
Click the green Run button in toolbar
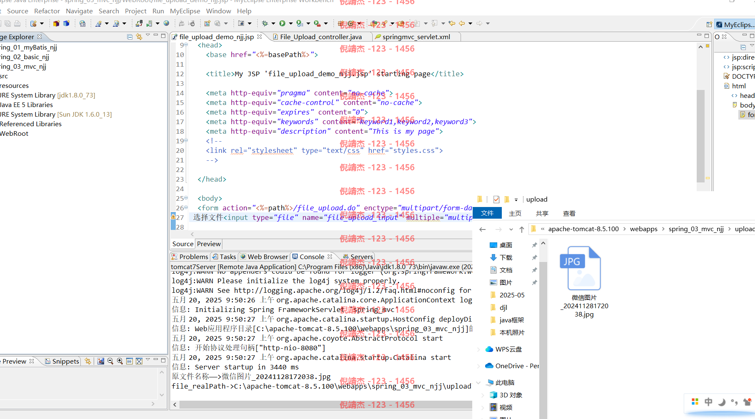282,23
